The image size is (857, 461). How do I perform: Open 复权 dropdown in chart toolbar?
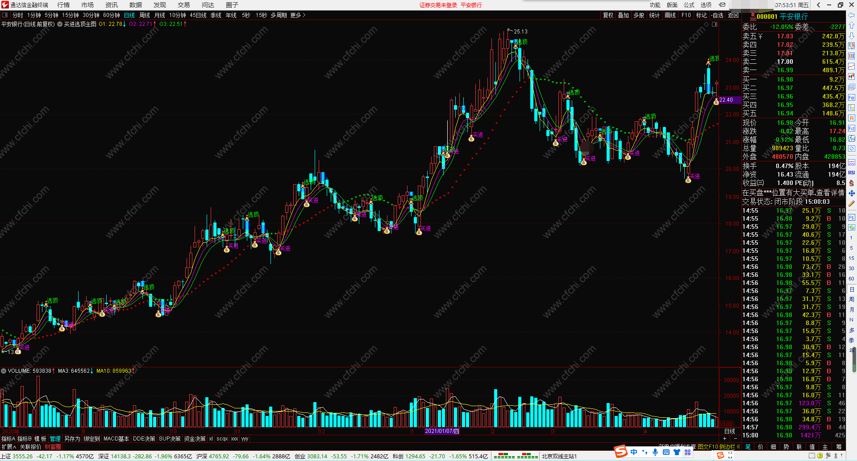pos(608,15)
